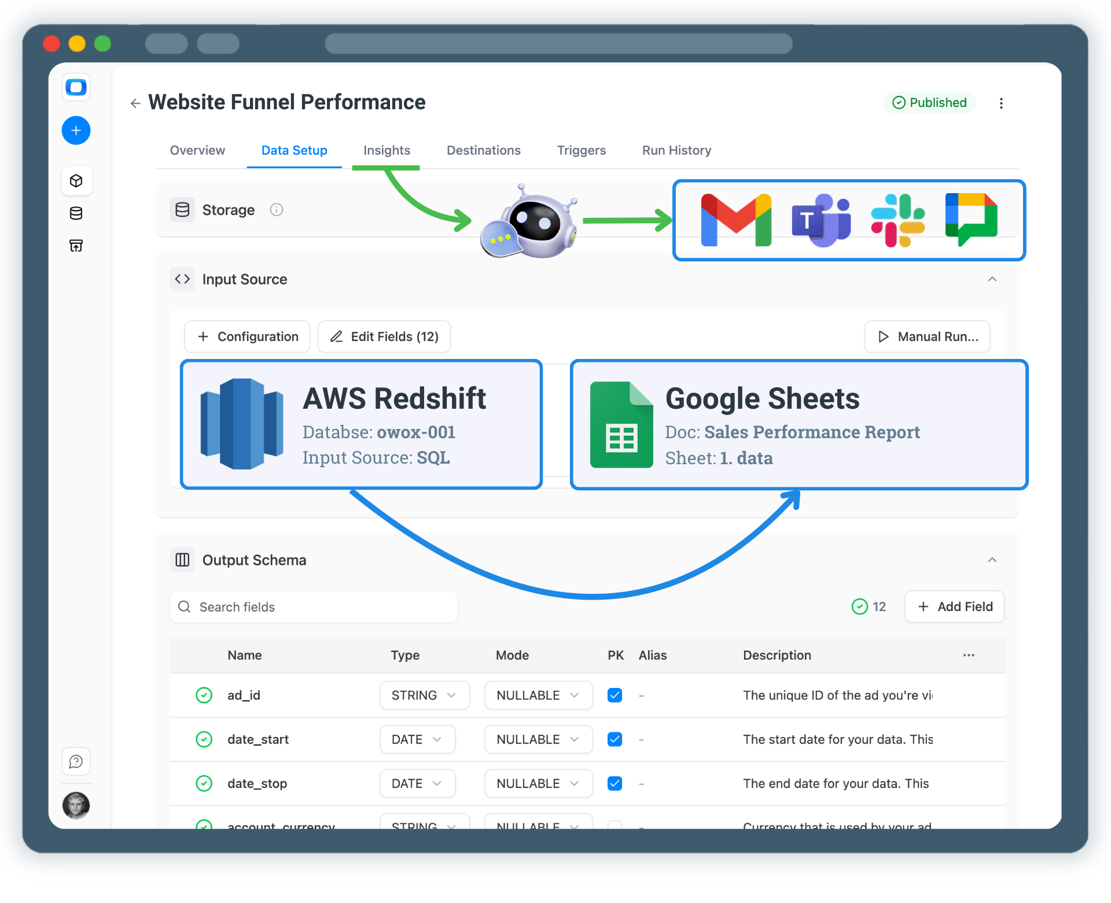This screenshot has height=903, width=1111.
Task: Toggle PK checkbox for date_stop row
Action: (615, 783)
